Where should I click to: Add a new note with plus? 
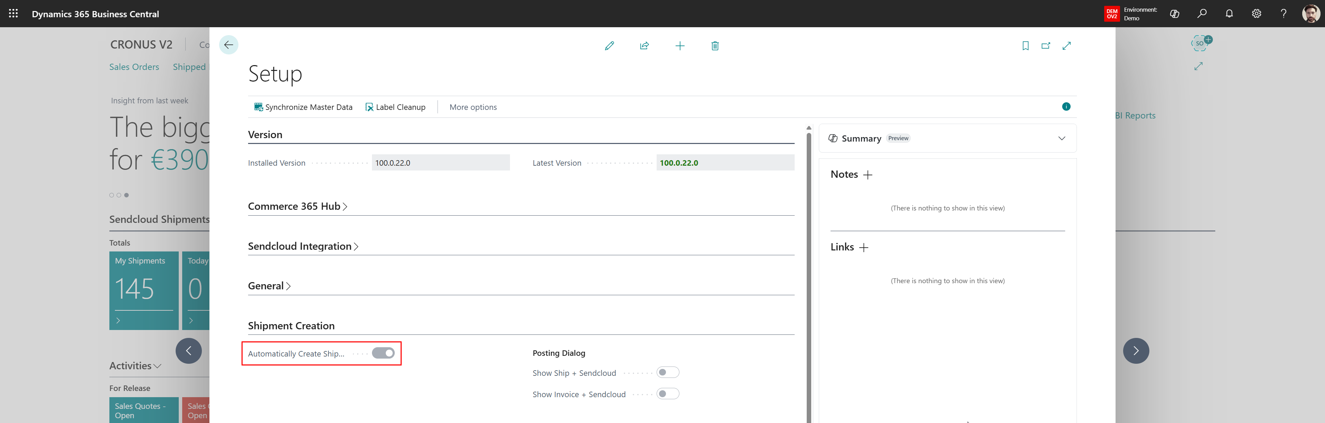(868, 175)
